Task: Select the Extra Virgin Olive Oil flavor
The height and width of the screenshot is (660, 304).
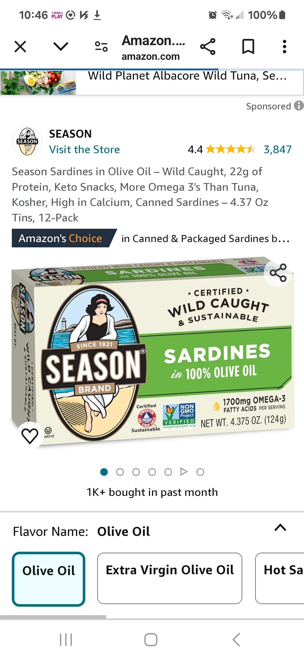Action: [x=170, y=578]
